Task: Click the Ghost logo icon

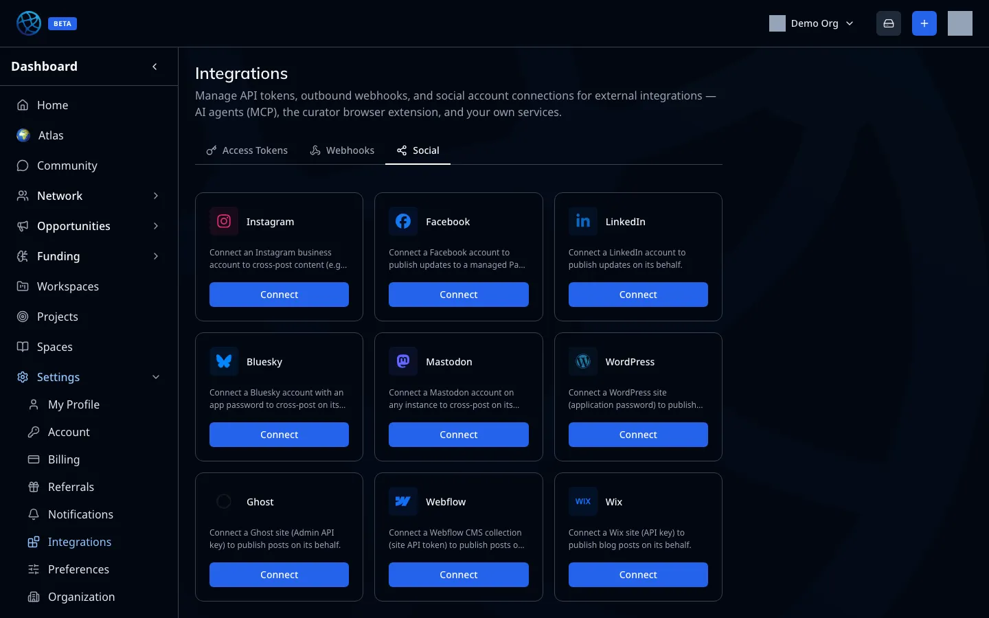Action: (224, 501)
